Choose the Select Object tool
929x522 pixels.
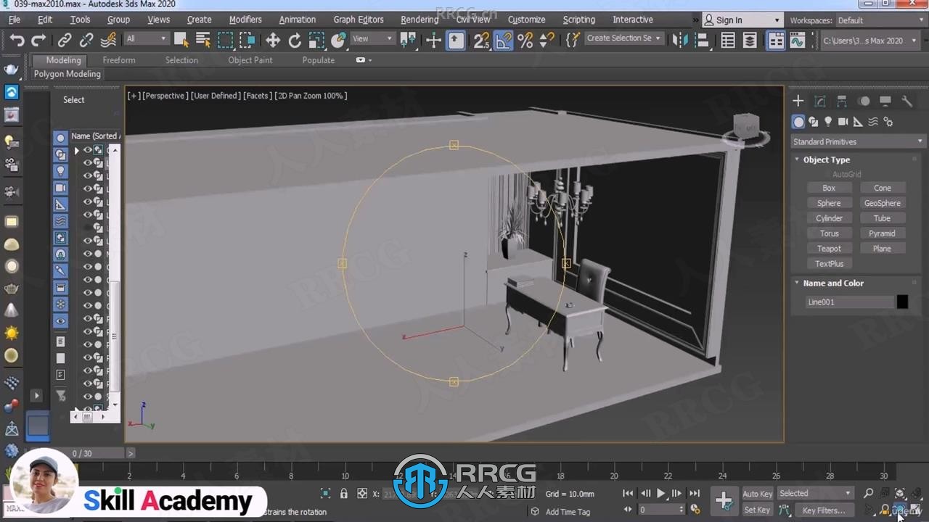point(181,41)
